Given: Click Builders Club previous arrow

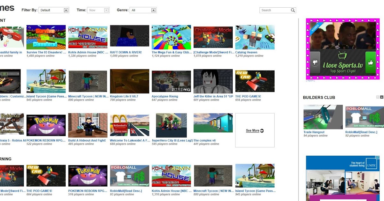Looking at the screenshot, I should pos(378,97).
